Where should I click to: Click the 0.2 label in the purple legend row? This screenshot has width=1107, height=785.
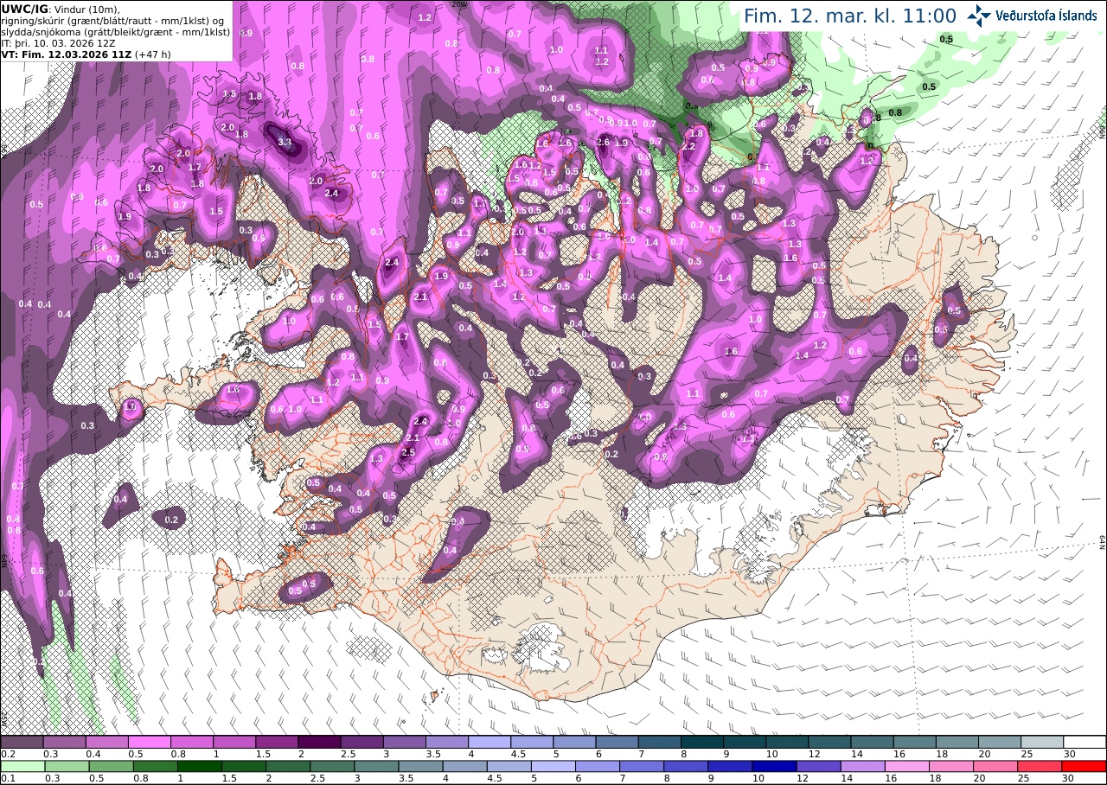click(x=6, y=754)
